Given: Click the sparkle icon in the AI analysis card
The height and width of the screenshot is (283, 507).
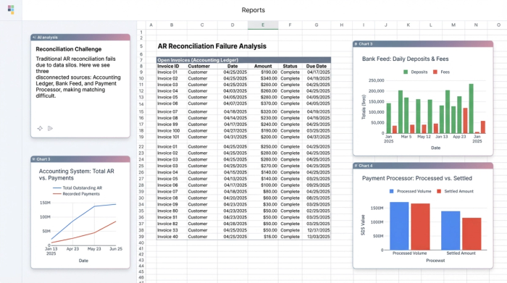Looking at the screenshot, I should click(40, 128).
